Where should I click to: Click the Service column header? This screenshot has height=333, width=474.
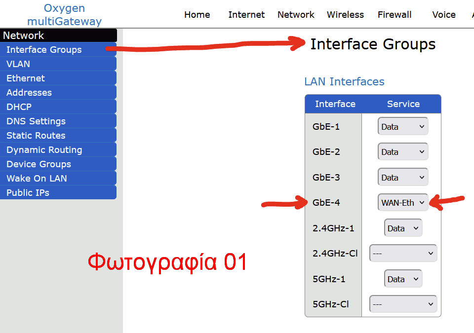(x=403, y=104)
